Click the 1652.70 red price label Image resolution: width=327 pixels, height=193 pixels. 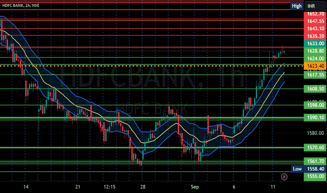click(315, 14)
